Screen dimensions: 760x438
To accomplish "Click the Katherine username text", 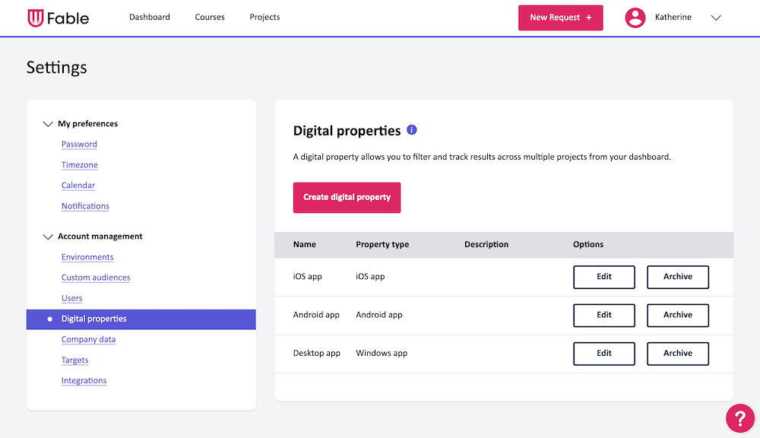I will 673,17.
